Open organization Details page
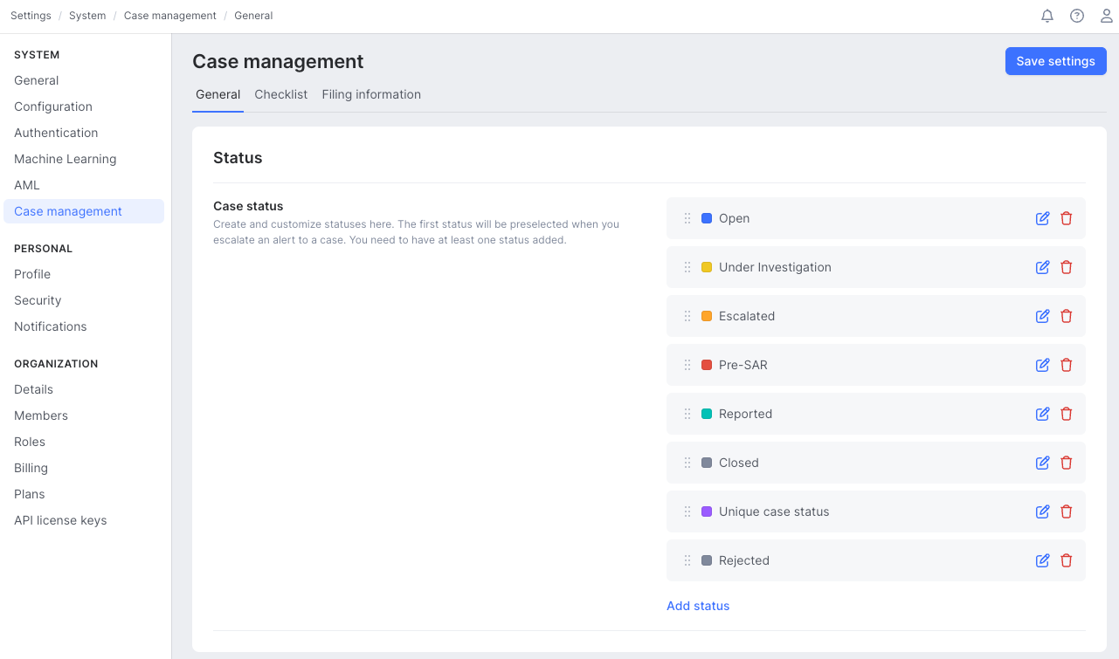1119x659 pixels. 34,389
